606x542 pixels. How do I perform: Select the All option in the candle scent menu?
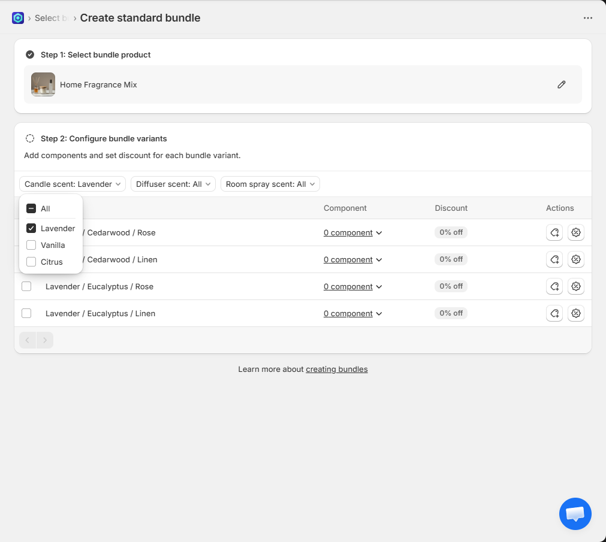(x=31, y=209)
